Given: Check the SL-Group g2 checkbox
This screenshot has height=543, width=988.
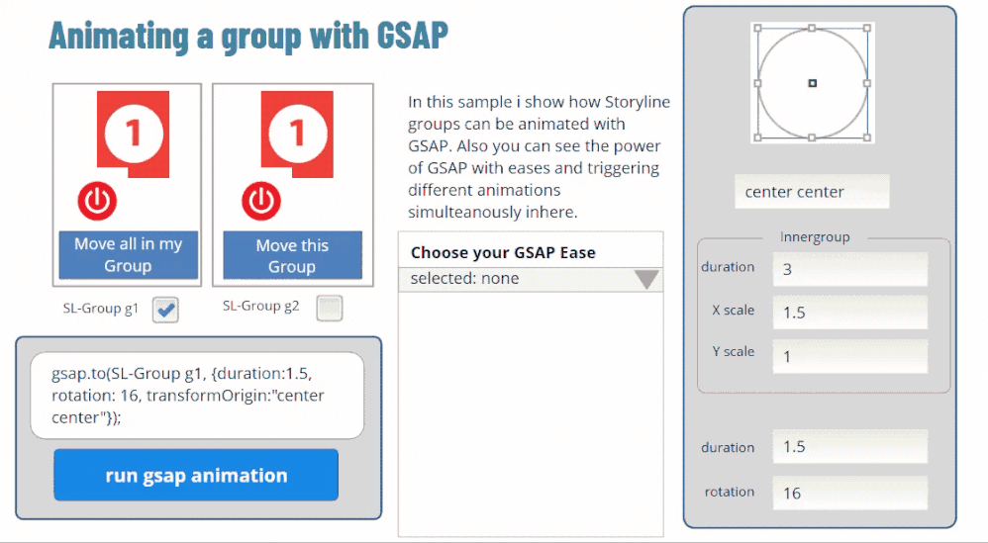Looking at the screenshot, I should tap(330, 309).
